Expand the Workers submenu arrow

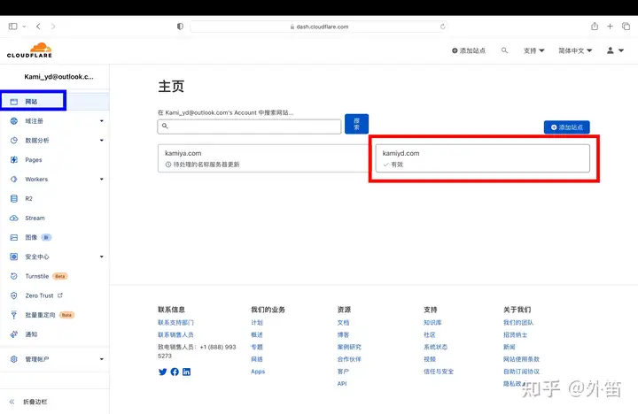click(x=102, y=180)
